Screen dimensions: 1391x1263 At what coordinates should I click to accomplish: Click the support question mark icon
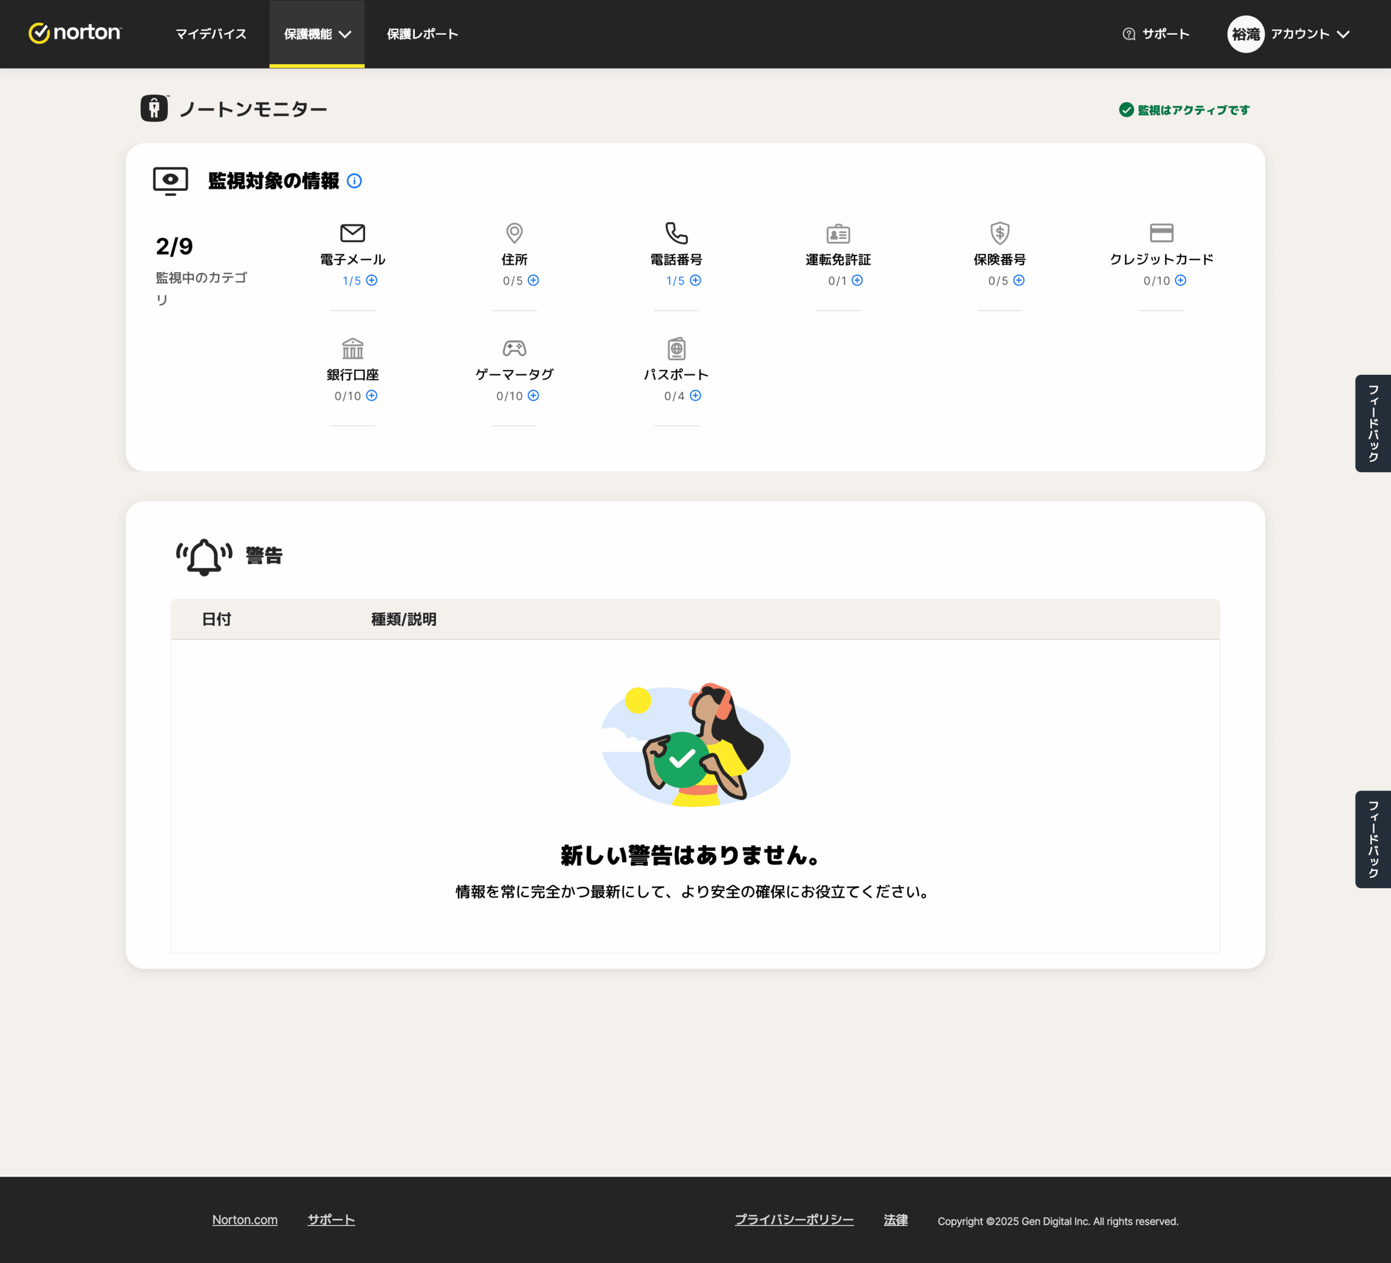[1129, 34]
